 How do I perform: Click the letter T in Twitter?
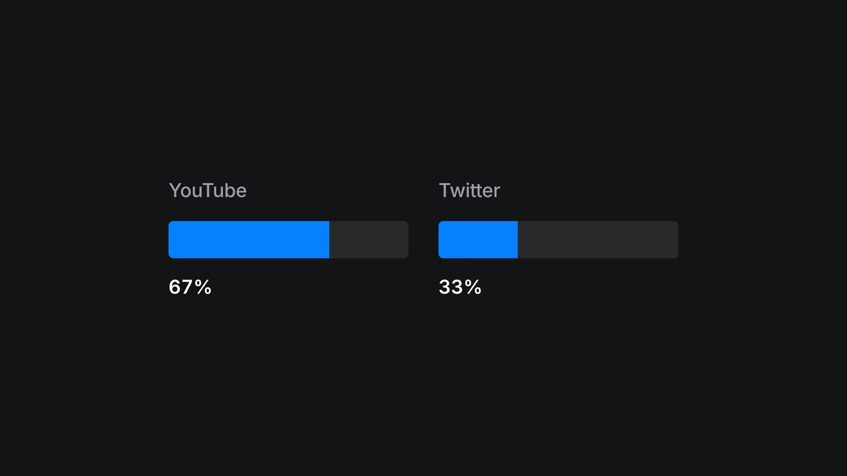coord(445,190)
